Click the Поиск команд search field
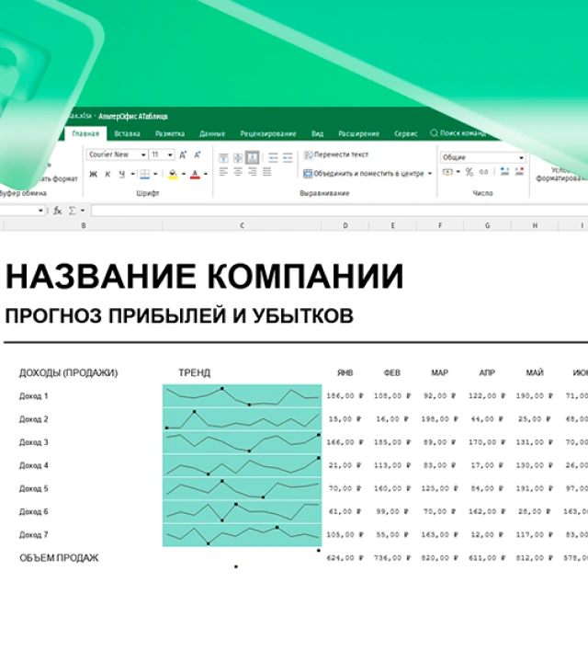The image size is (588, 662). point(458,133)
